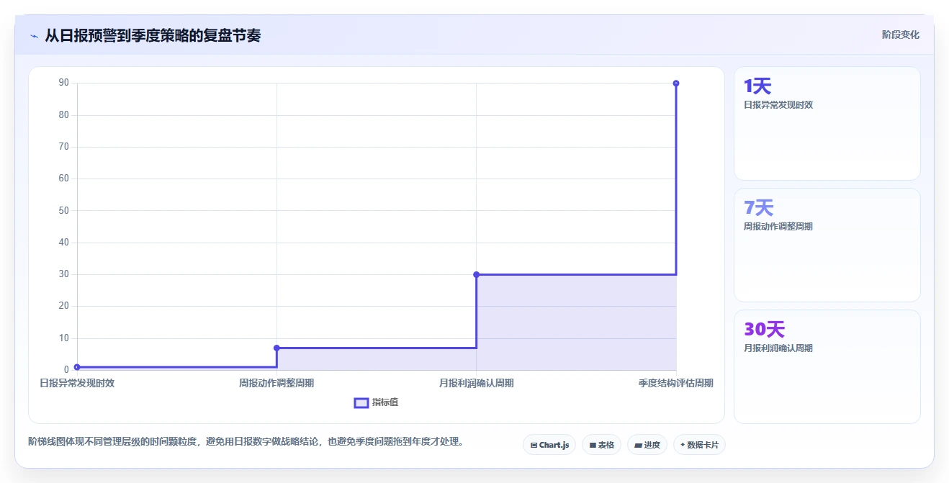Select the Chart.js tag chip

549,445
